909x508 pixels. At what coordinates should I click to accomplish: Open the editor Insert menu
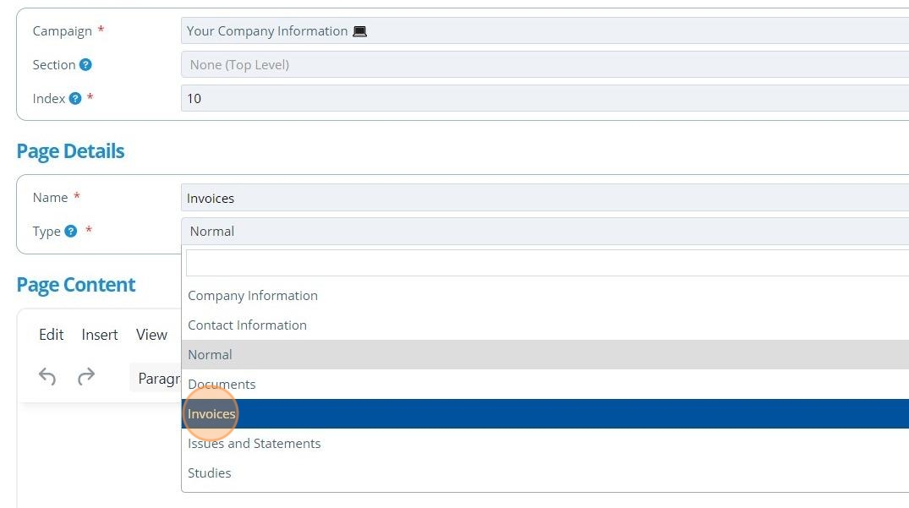click(x=100, y=334)
